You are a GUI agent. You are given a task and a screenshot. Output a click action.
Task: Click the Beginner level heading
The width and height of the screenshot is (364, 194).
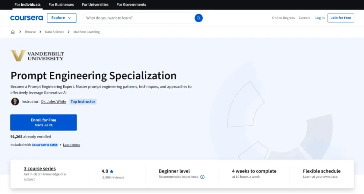[174, 171]
